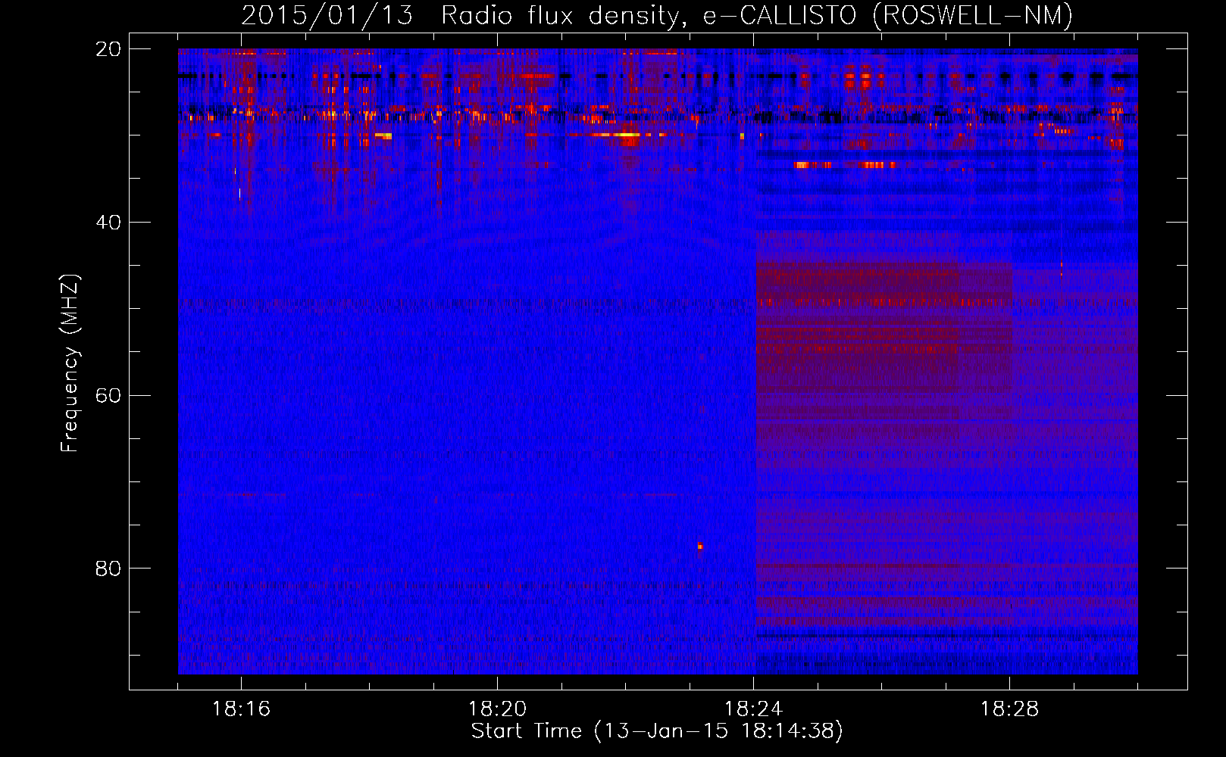Screen dimensions: 1226x757
Task: Click the 'Start Time (13-Jan-15 18:14:38)' label
Action: (x=657, y=731)
